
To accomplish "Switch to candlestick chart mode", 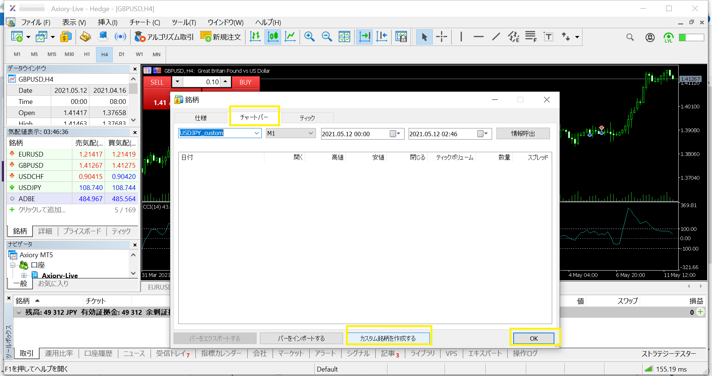I will pos(273,37).
